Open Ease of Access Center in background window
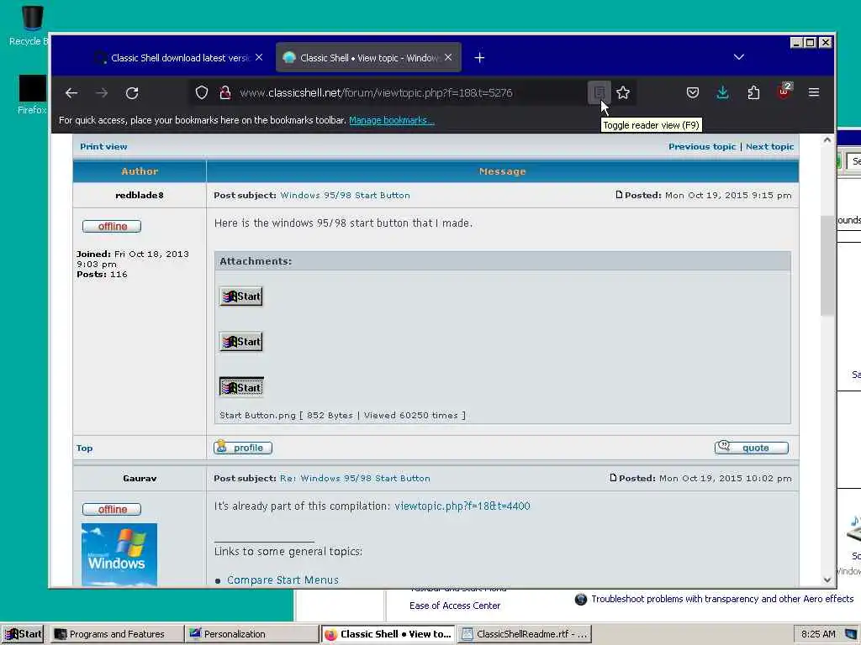 pos(455,606)
